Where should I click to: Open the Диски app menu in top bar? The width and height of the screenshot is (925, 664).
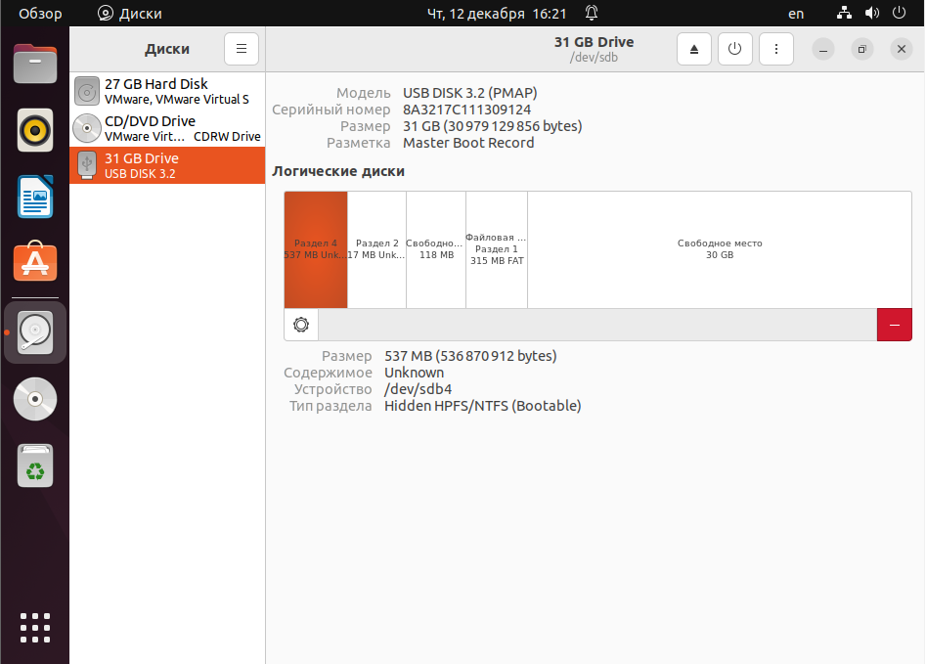pos(130,14)
